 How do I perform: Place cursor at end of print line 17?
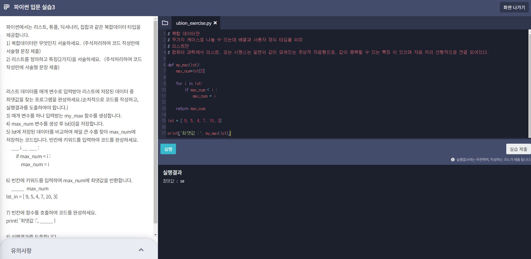[231, 133]
